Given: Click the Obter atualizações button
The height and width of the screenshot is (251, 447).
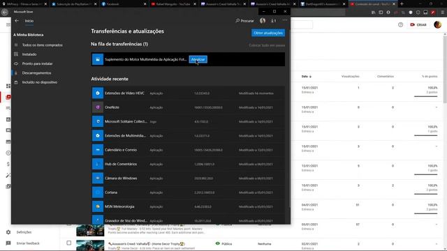Looking at the screenshot, I should coord(268,33).
